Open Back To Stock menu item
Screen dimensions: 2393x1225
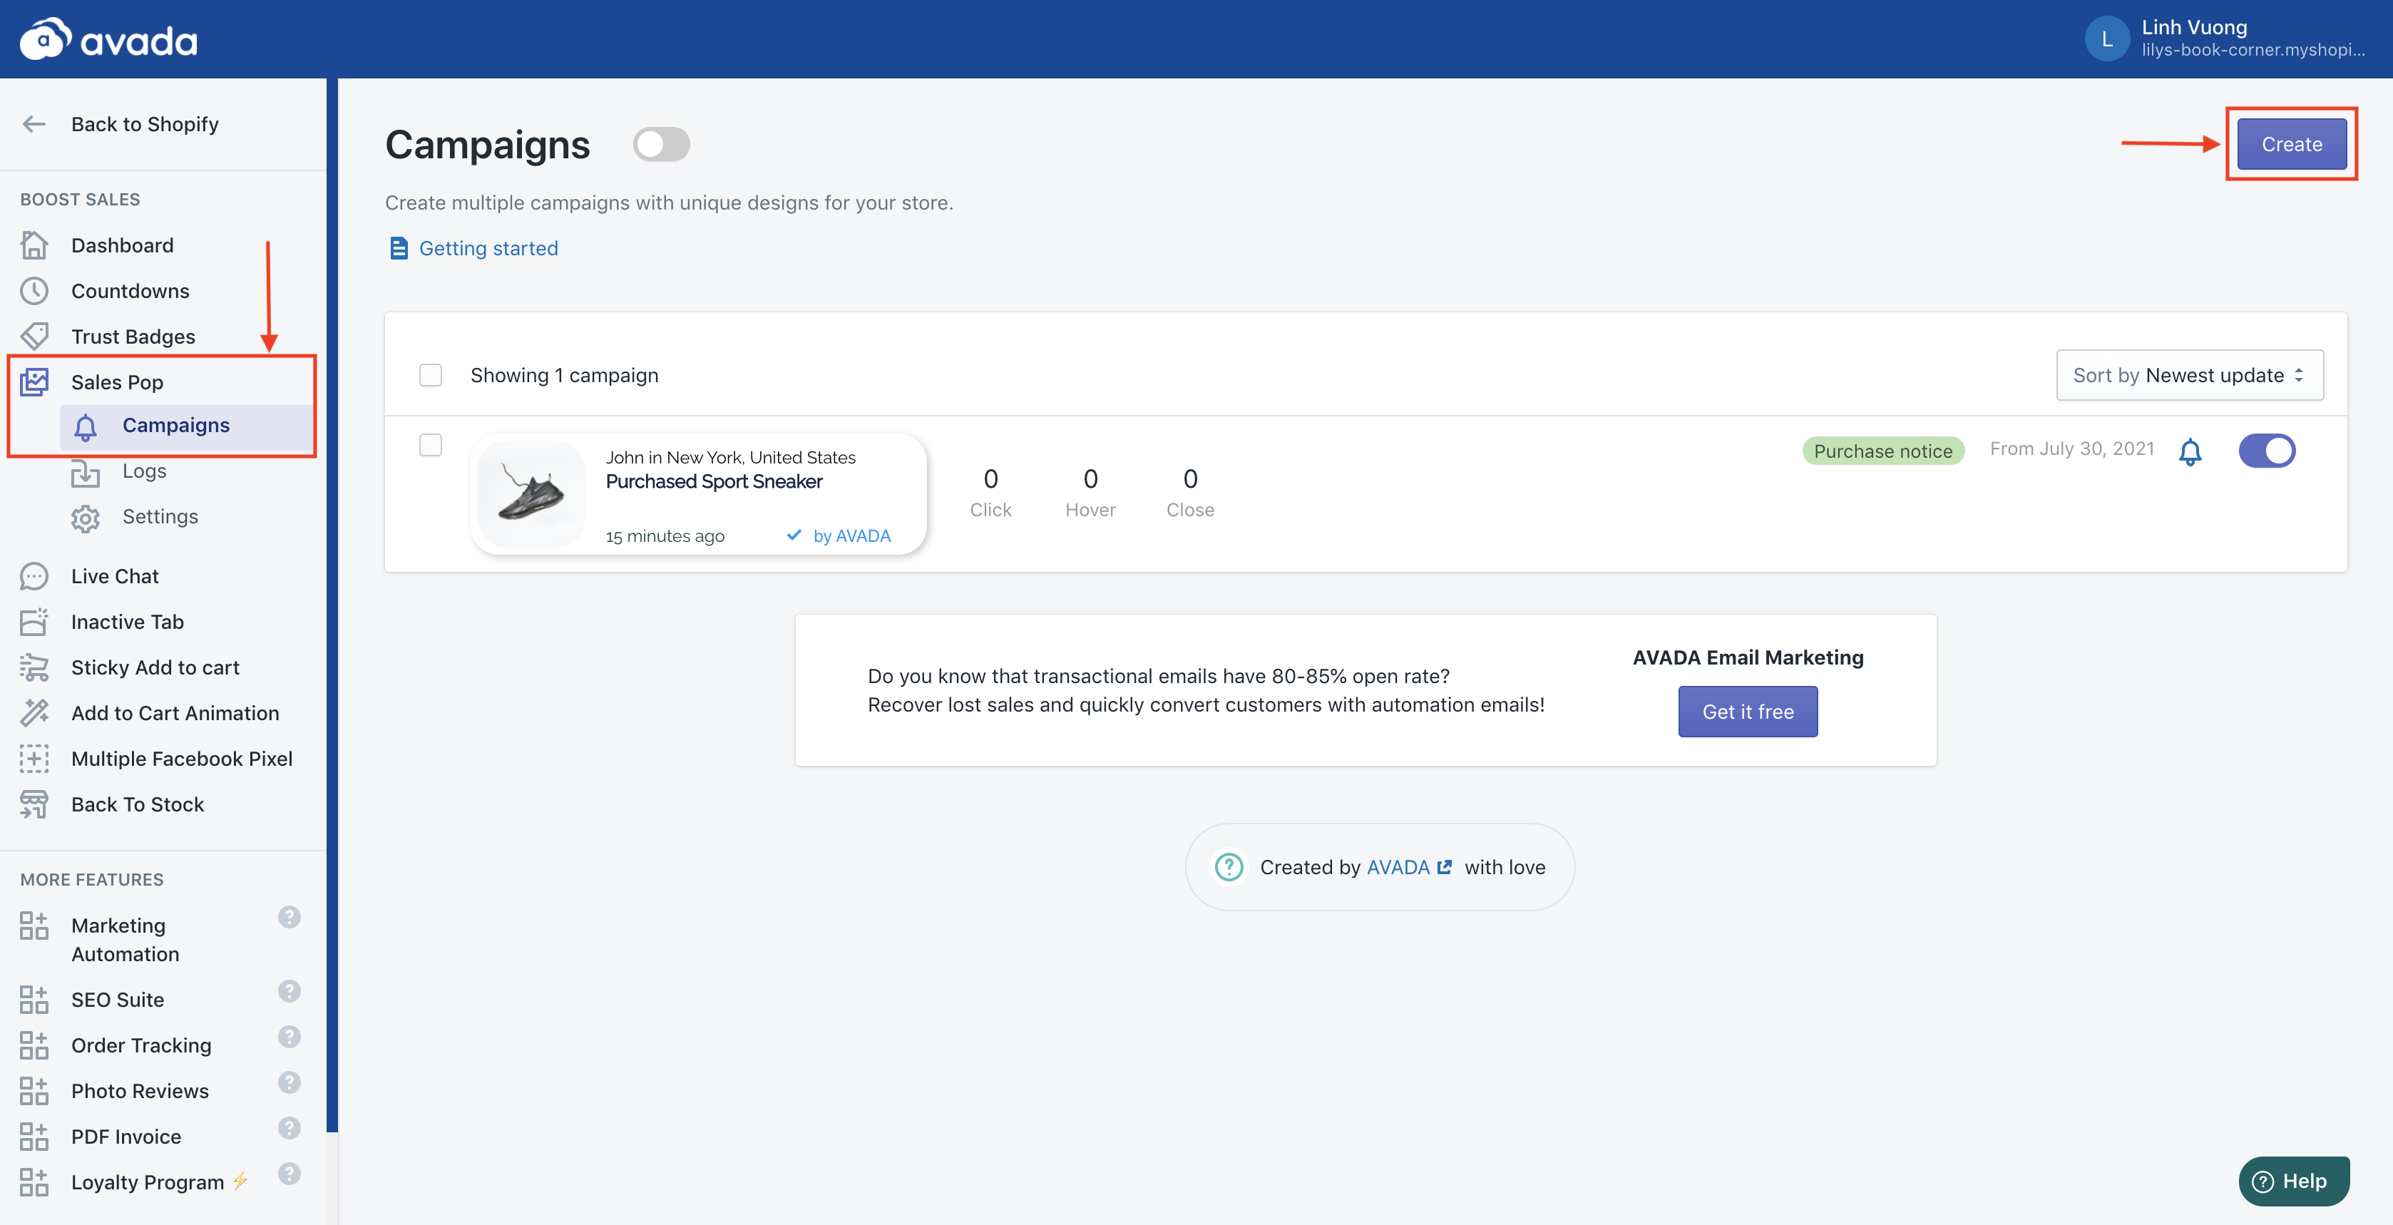138,804
